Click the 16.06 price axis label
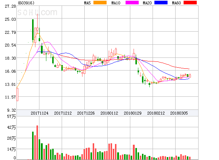This screenshot has width=219, height=160. pos(10,71)
